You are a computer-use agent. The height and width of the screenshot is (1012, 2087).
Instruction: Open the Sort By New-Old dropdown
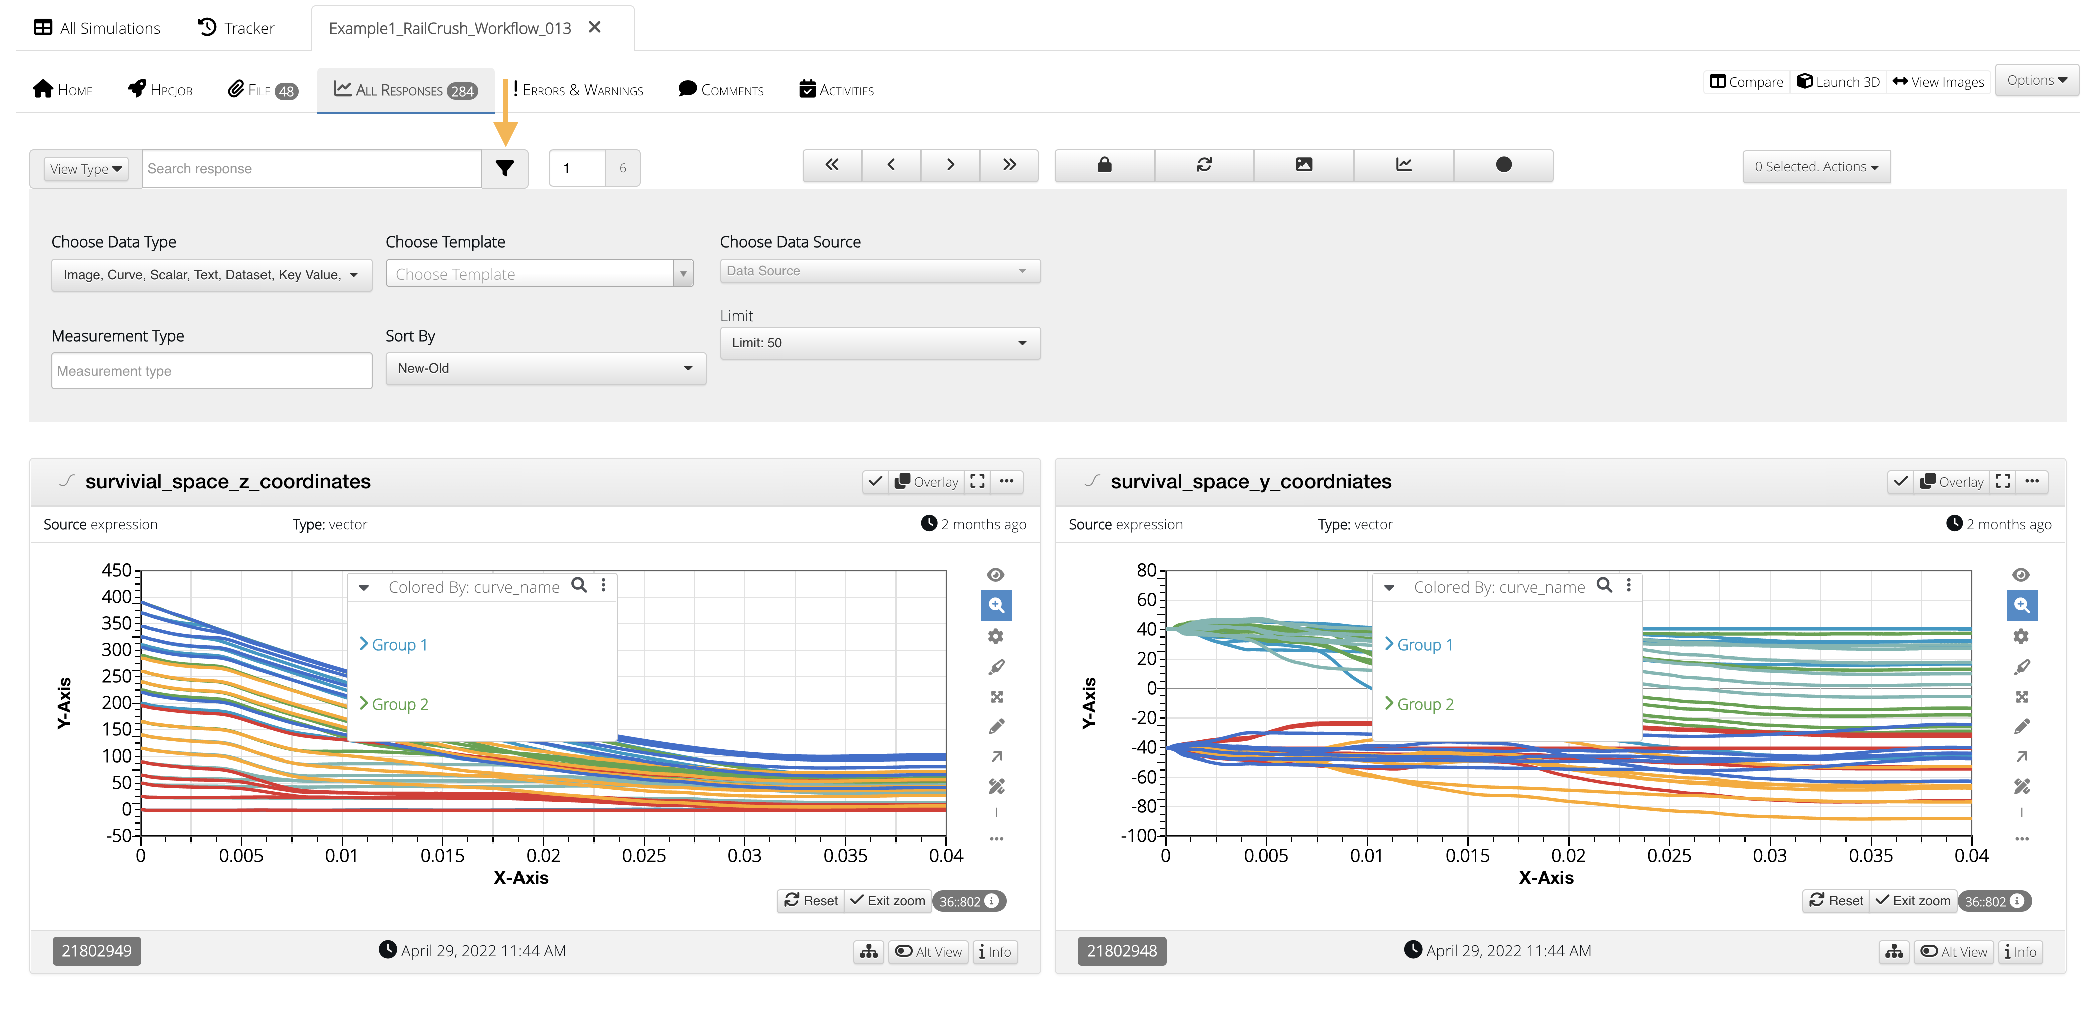(545, 368)
